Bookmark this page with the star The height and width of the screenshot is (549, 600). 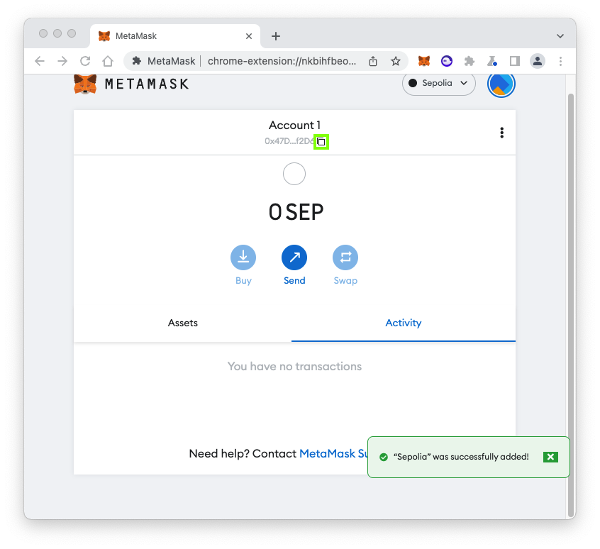tap(396, 61)
